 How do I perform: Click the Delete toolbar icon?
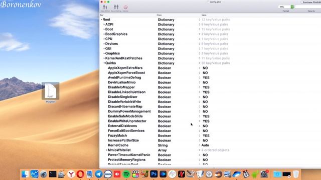click(x=125, y=7)
